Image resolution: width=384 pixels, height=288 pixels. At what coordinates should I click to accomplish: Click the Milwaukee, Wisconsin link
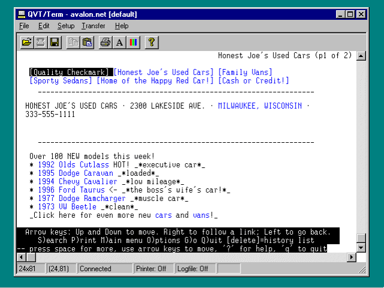click(260, 106)
